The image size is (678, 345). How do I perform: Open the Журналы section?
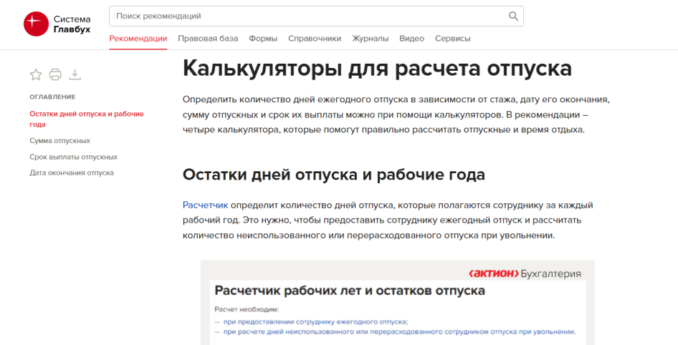pyautogui.click(x=370, y=39)
